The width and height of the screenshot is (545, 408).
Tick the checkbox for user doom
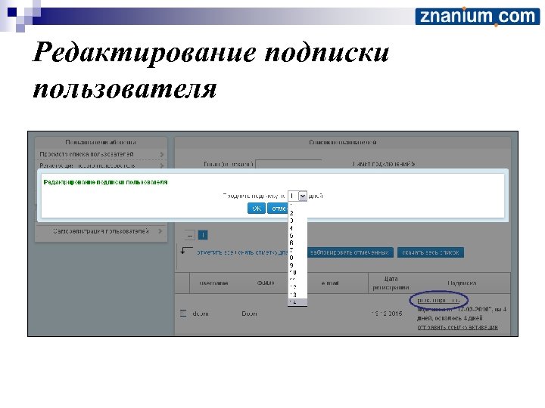pos(183,314)
